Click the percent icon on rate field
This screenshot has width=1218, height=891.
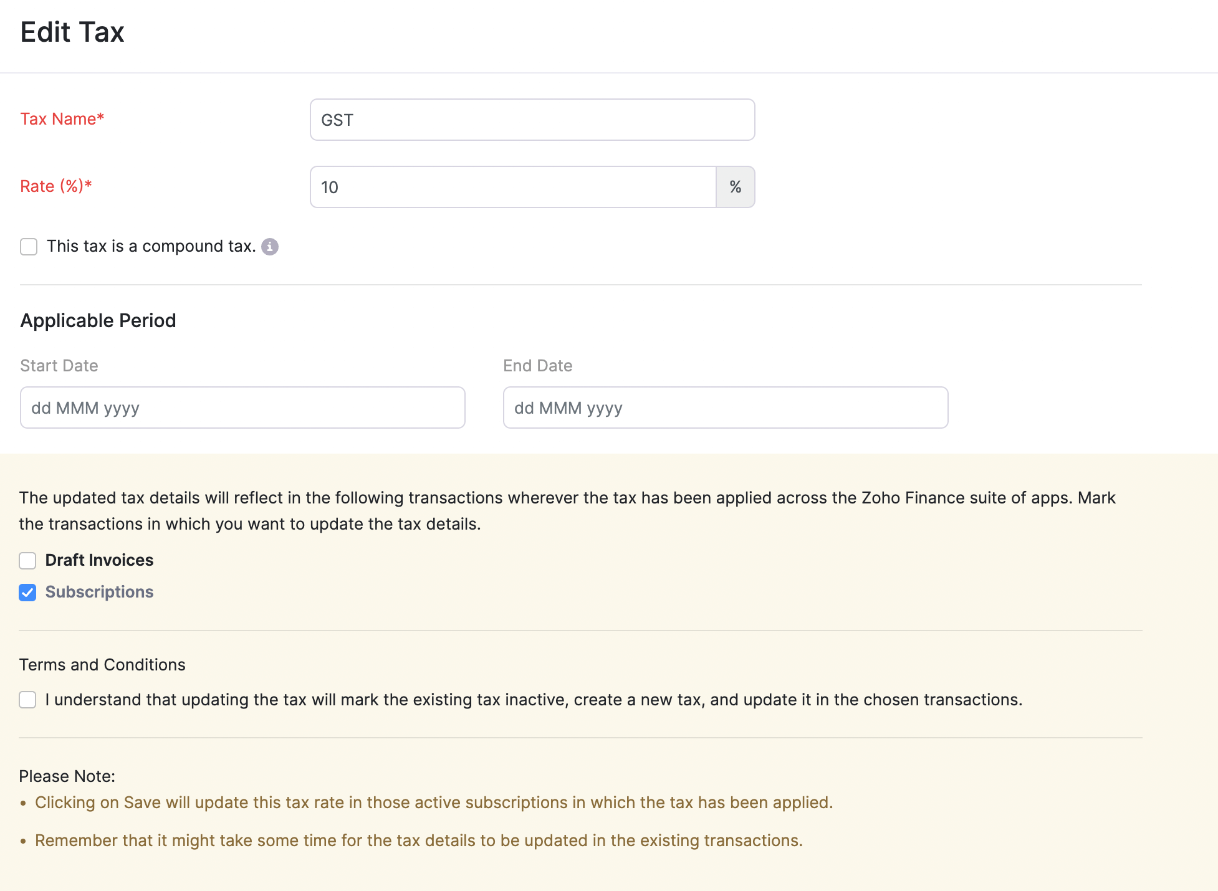click(x=736, y=186)
